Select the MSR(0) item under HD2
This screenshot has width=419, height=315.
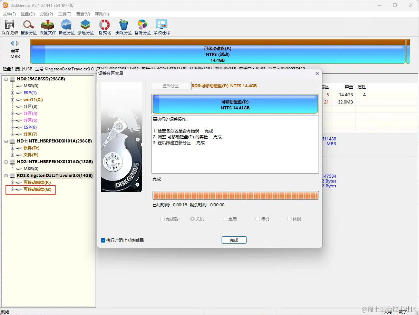[31, 169]
